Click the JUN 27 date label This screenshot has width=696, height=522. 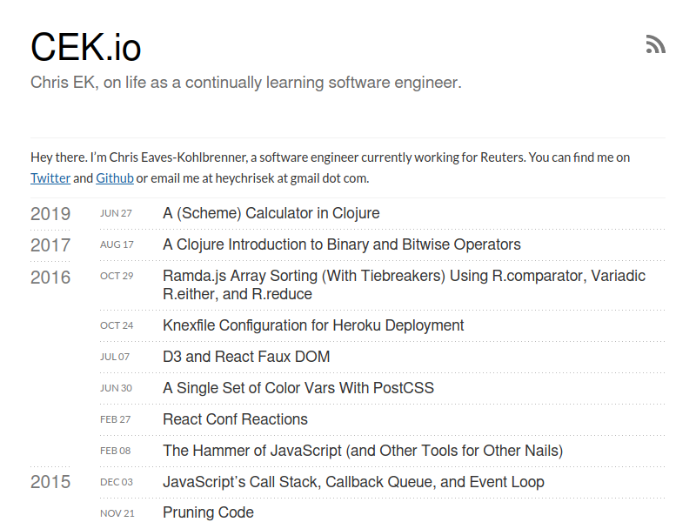(x=116, y=213)
